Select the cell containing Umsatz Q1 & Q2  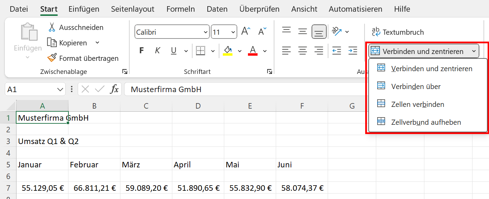(42, 141)
